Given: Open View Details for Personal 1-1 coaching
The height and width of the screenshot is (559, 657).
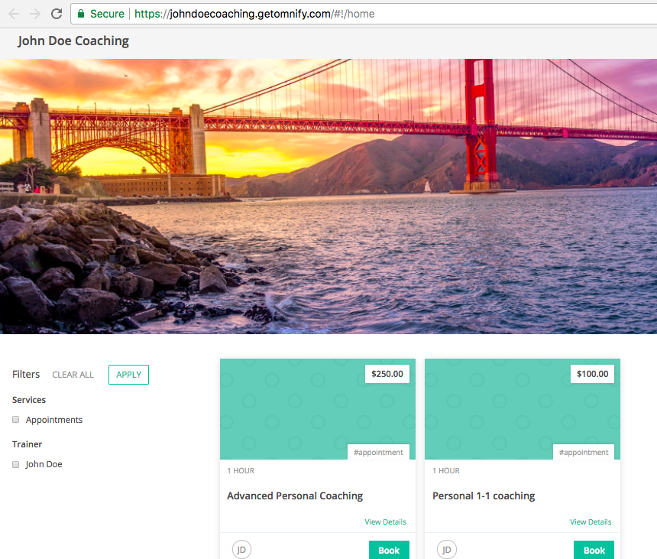Looking at the screenshot, I should tap(591, 522).
